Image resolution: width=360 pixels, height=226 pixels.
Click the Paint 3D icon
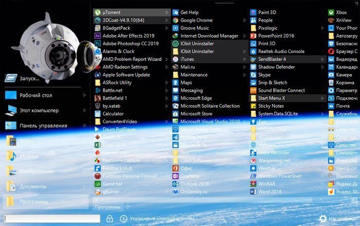pos(253,12)
